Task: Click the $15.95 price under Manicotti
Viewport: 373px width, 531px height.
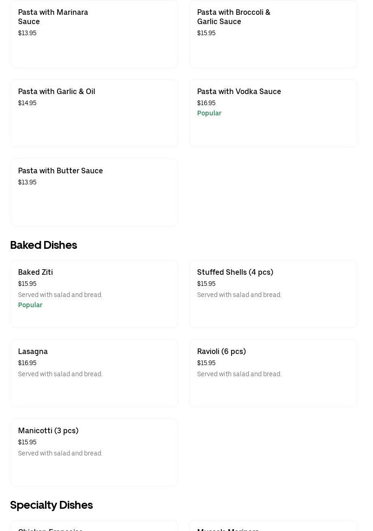Action: pos(27,442)
